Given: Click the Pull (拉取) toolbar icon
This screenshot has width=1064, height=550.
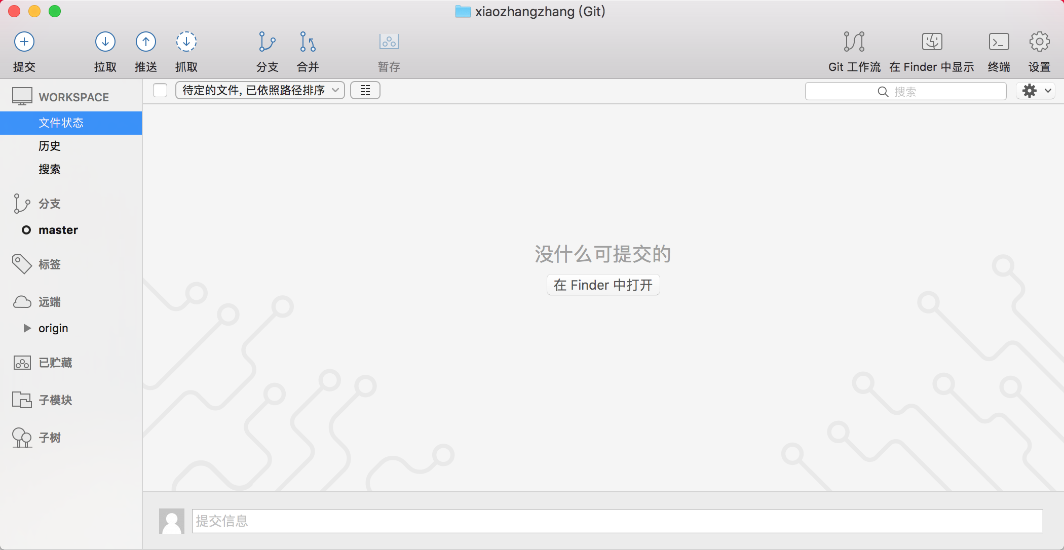Looking at the screenshot, I should [x=105, y=42].
